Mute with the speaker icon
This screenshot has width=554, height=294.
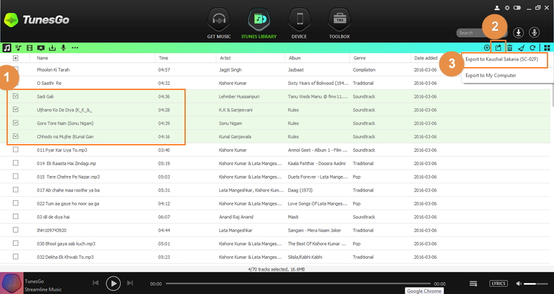pyautogui.click(x=519, y=284)
